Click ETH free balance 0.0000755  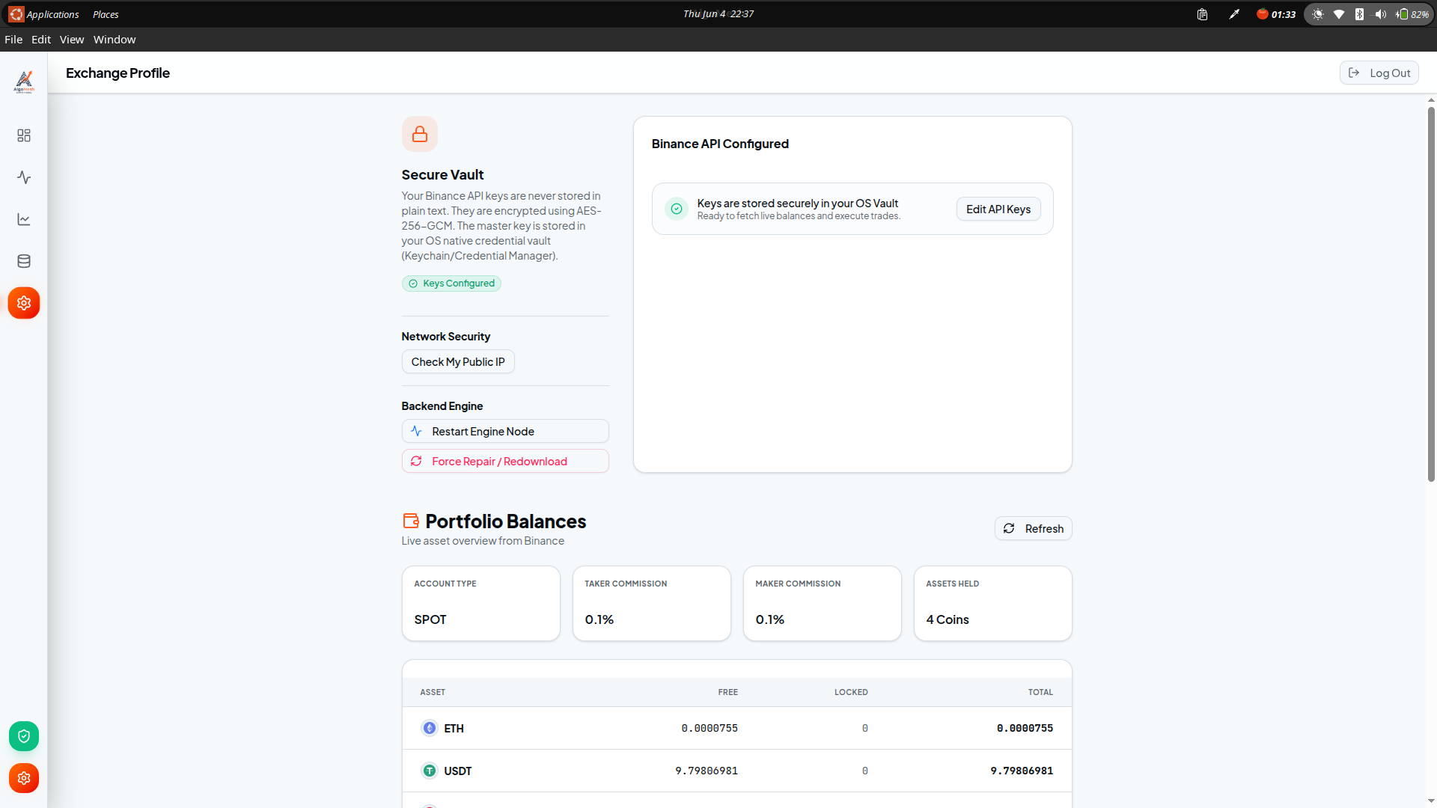tap(710, 729)
